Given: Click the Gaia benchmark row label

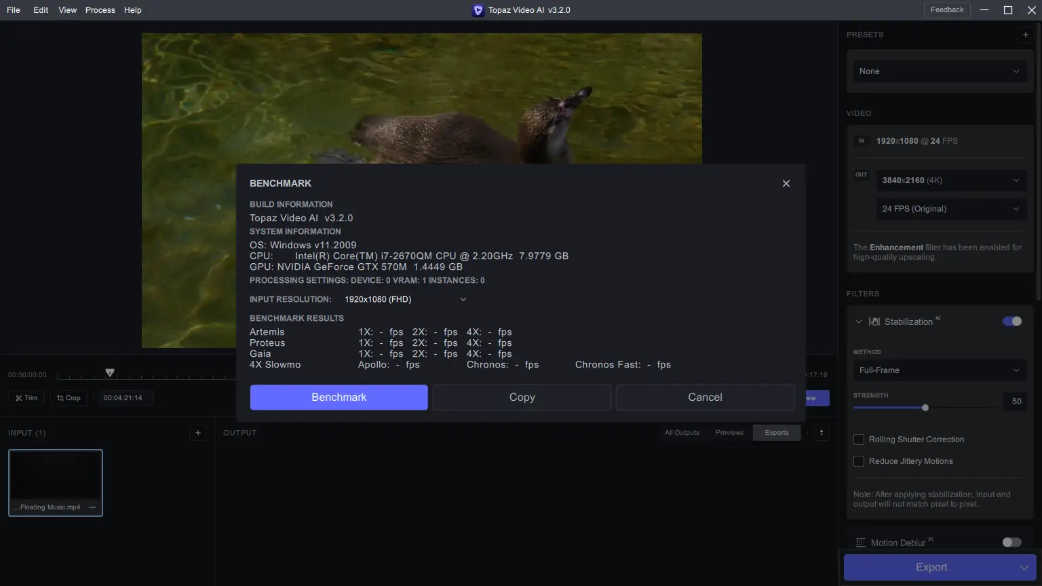Looking at the screenshot, I should (260, 354).
